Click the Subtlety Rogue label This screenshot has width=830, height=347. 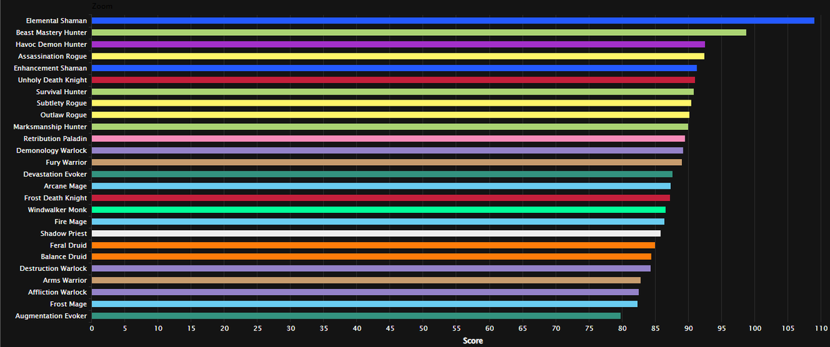[62, 104]
